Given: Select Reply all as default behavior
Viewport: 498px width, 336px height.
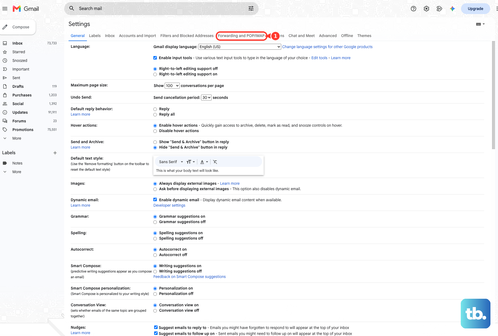Looking at the screenshot, I should pyautogui.click(x=155, y=115).
